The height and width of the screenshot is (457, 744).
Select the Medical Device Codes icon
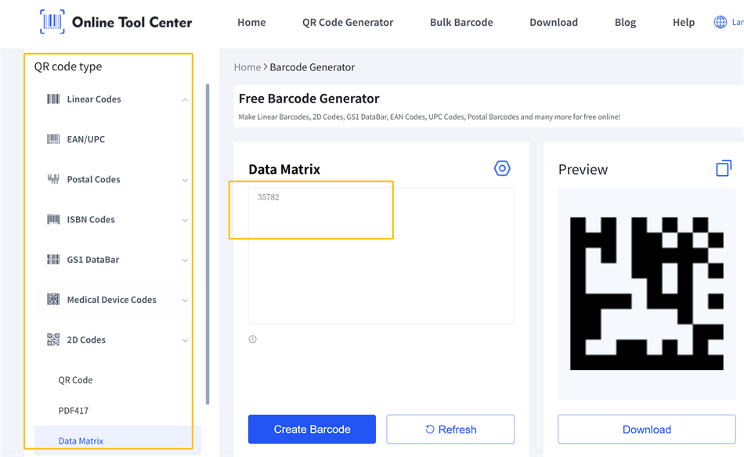(53, 299)
